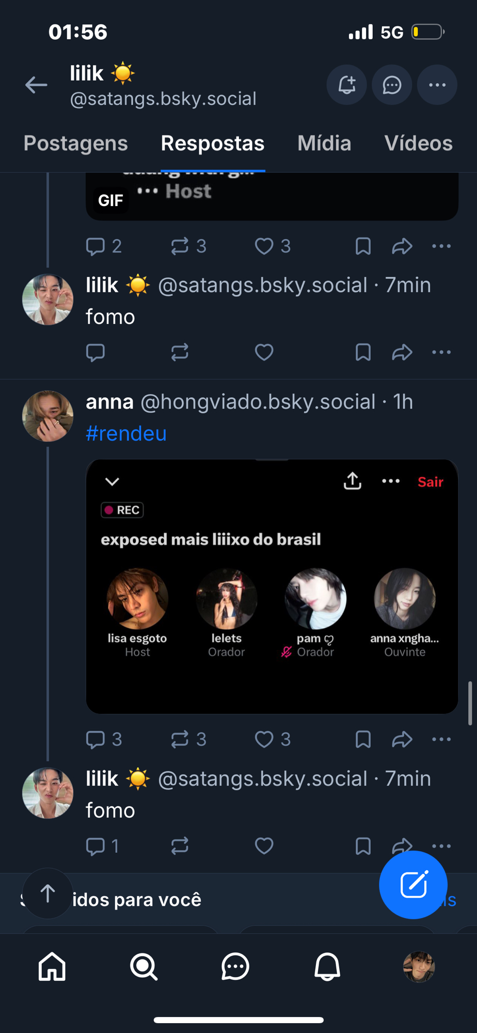
Task: Repost anna's #rendeu post
Action: (180, 739)
